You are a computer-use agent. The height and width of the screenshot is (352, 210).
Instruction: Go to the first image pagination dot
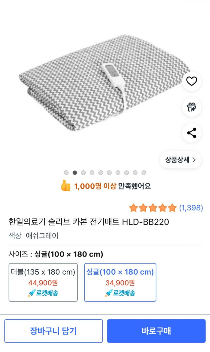(66, 173)
